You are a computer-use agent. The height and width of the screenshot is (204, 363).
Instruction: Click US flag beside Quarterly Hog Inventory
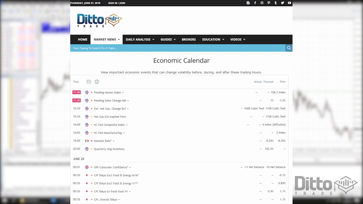point(87,149)
